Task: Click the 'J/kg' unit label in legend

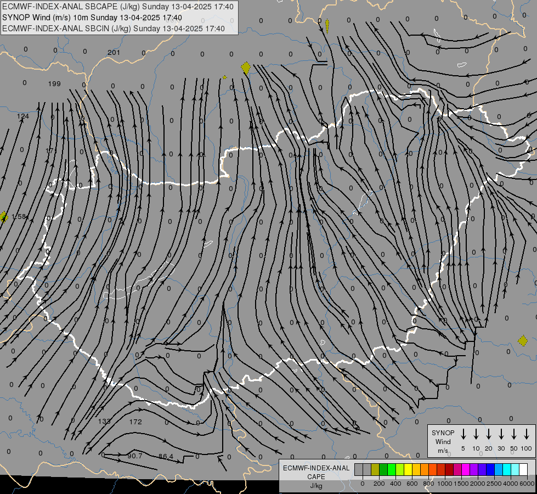Action: 316,486
